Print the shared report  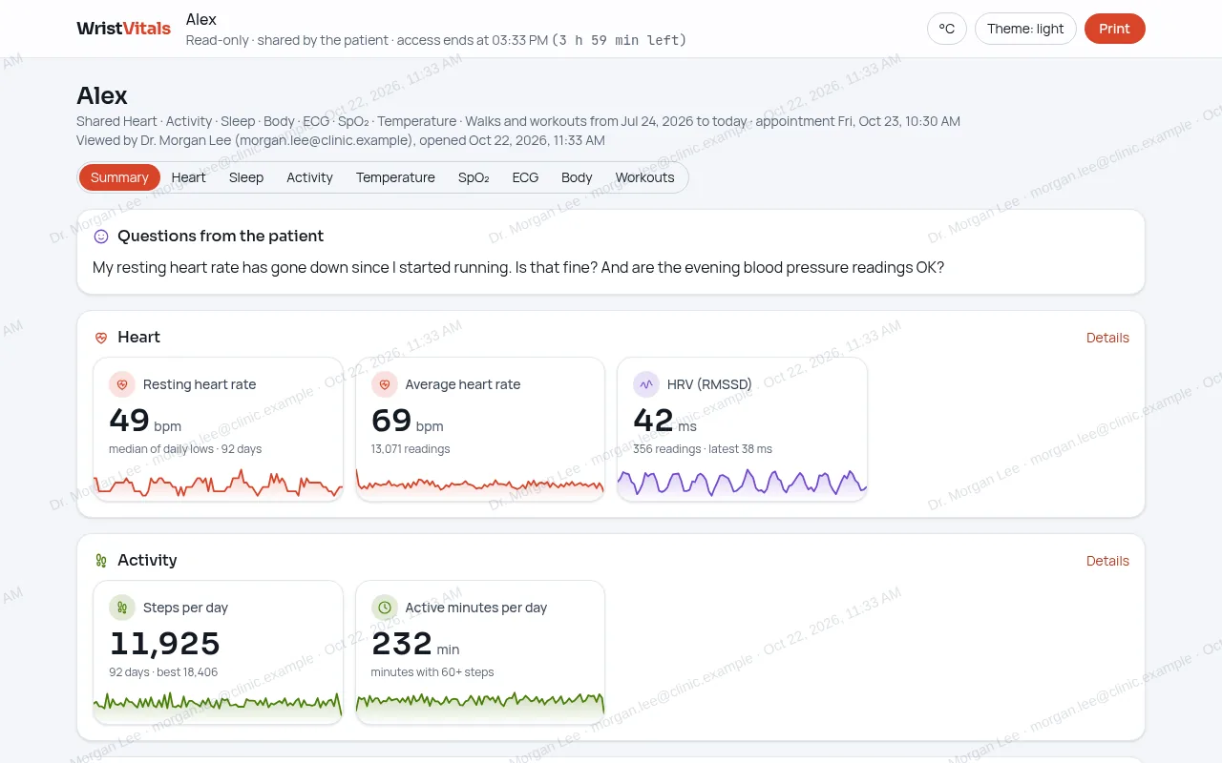point(1114,29)
